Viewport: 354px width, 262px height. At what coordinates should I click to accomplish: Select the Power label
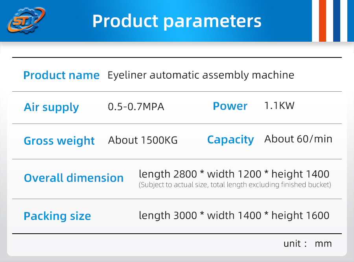point(230,106)
